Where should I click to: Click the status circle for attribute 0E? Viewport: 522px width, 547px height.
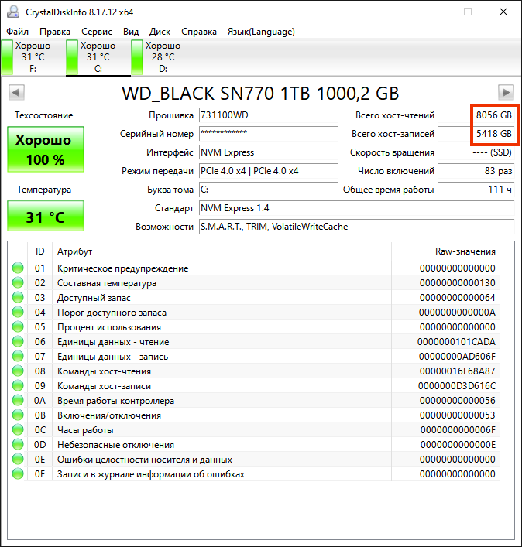click(x=18, y=459)
